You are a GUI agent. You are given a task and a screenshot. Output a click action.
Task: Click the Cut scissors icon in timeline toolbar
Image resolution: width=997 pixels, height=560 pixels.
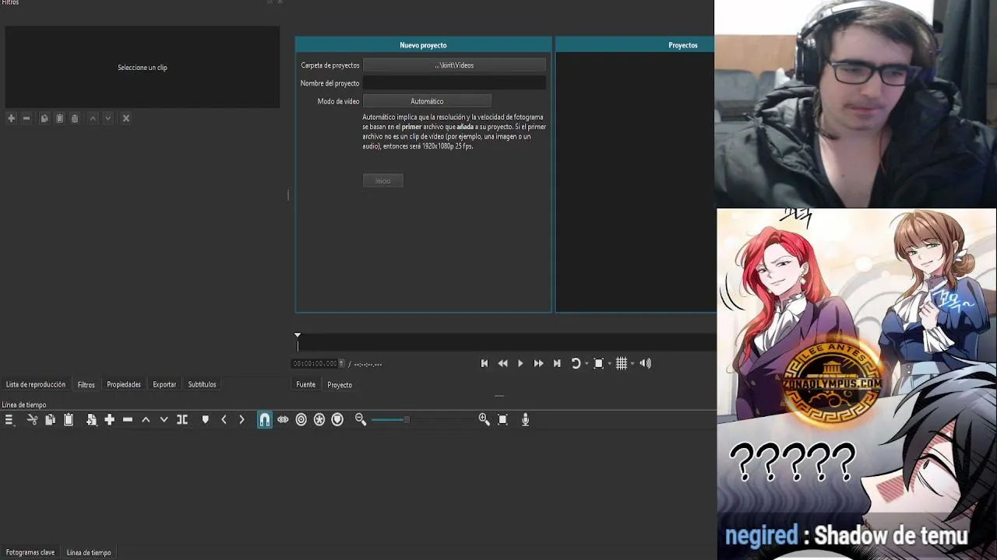[x=32, y=420]
